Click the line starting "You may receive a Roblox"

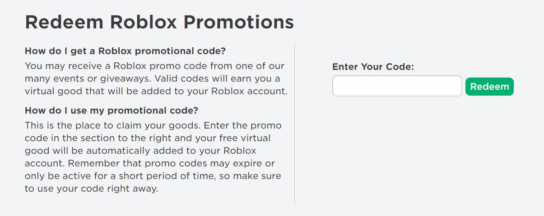154,66
